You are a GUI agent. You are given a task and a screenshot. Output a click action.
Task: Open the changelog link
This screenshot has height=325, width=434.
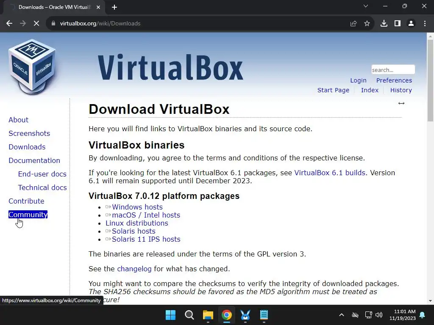click(x=134, y=269)
